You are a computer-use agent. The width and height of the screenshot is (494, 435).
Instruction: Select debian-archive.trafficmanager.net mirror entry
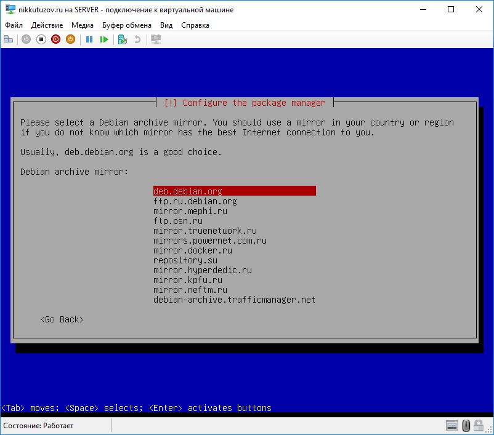click(234, 300)
